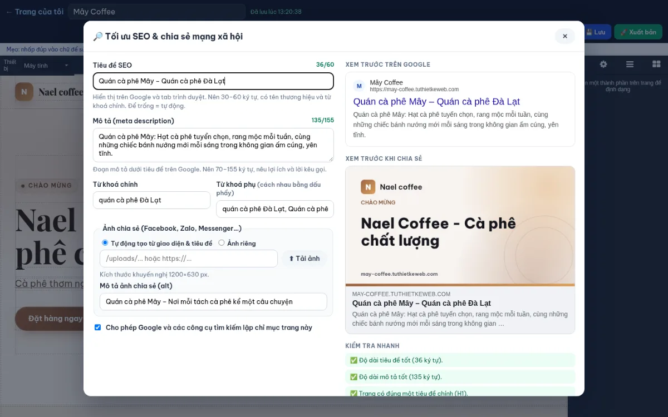Click the "36/60" title character counter

click(x=325, y=64)
